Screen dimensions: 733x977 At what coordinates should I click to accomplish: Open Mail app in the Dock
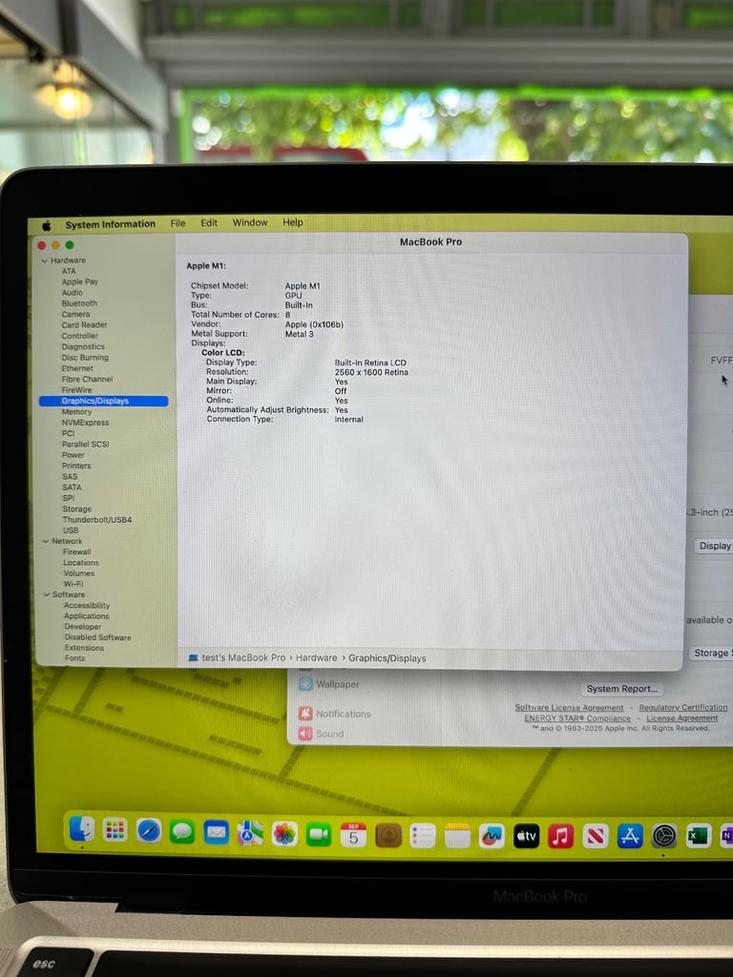pos(217,832)
